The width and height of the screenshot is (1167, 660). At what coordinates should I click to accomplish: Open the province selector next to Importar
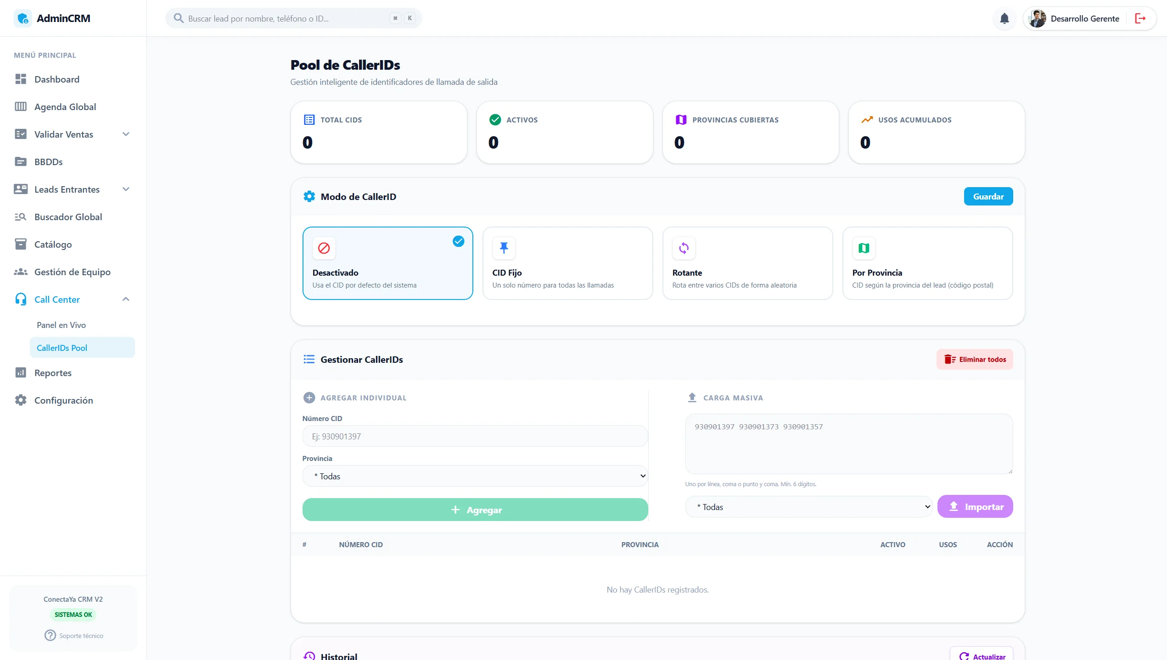(x=808, y=506)
